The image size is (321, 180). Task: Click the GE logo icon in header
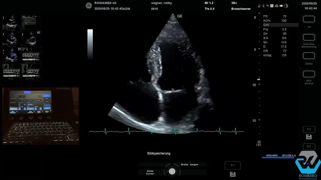pyautogui.click(x=89, y=6)
